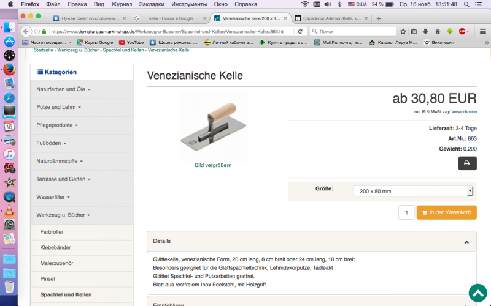Reload the current page

point(300,31)
